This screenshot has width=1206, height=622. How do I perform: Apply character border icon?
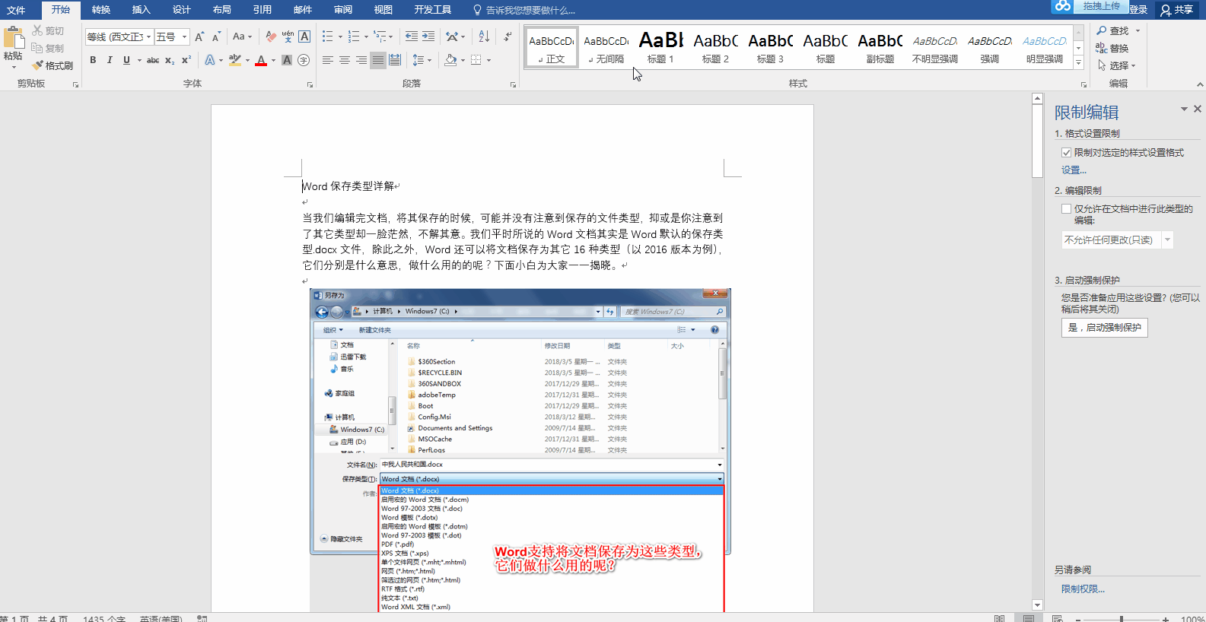tap(304, 36)
